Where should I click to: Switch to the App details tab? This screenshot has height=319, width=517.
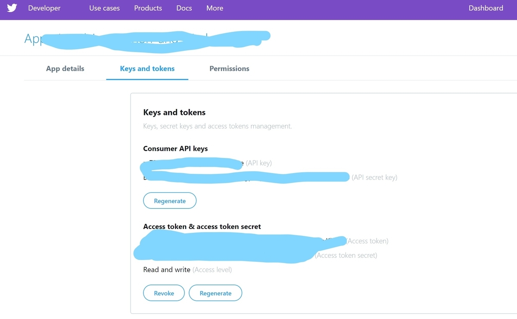tap(65, 68)
